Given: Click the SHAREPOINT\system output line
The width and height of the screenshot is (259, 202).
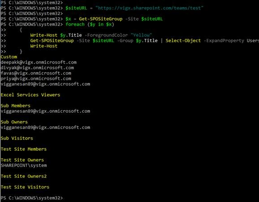Looking at the screenshot, I should 24,166.
